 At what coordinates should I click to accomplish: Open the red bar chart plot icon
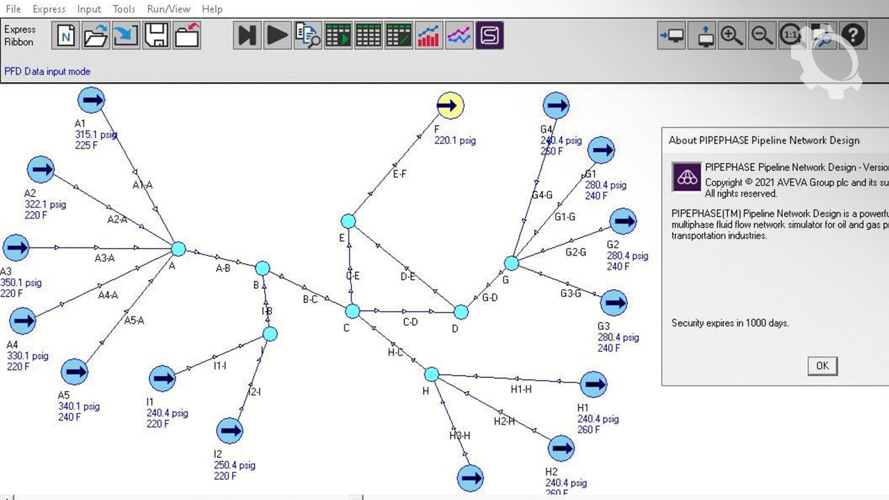coord(429,35)
